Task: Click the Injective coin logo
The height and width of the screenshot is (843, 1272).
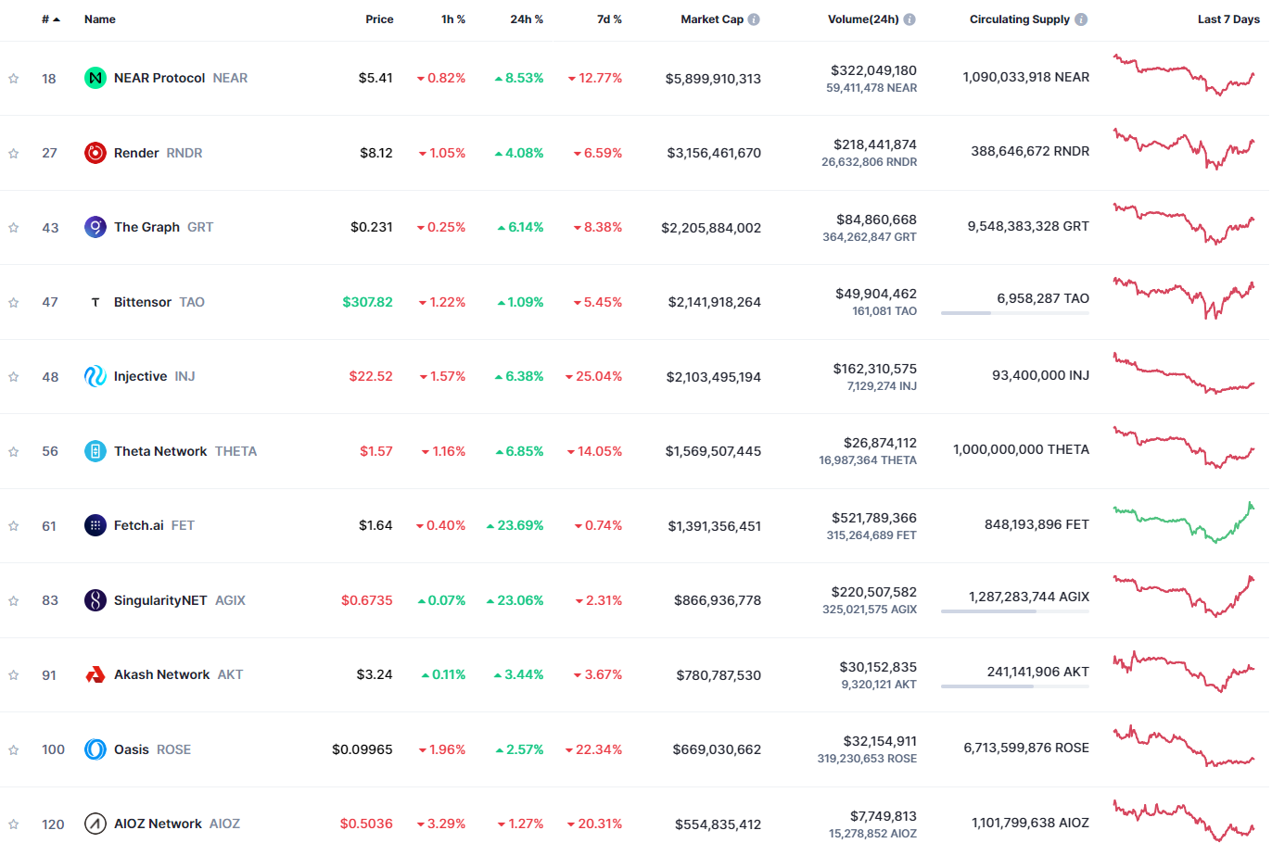Action: [x=95, y=376]
